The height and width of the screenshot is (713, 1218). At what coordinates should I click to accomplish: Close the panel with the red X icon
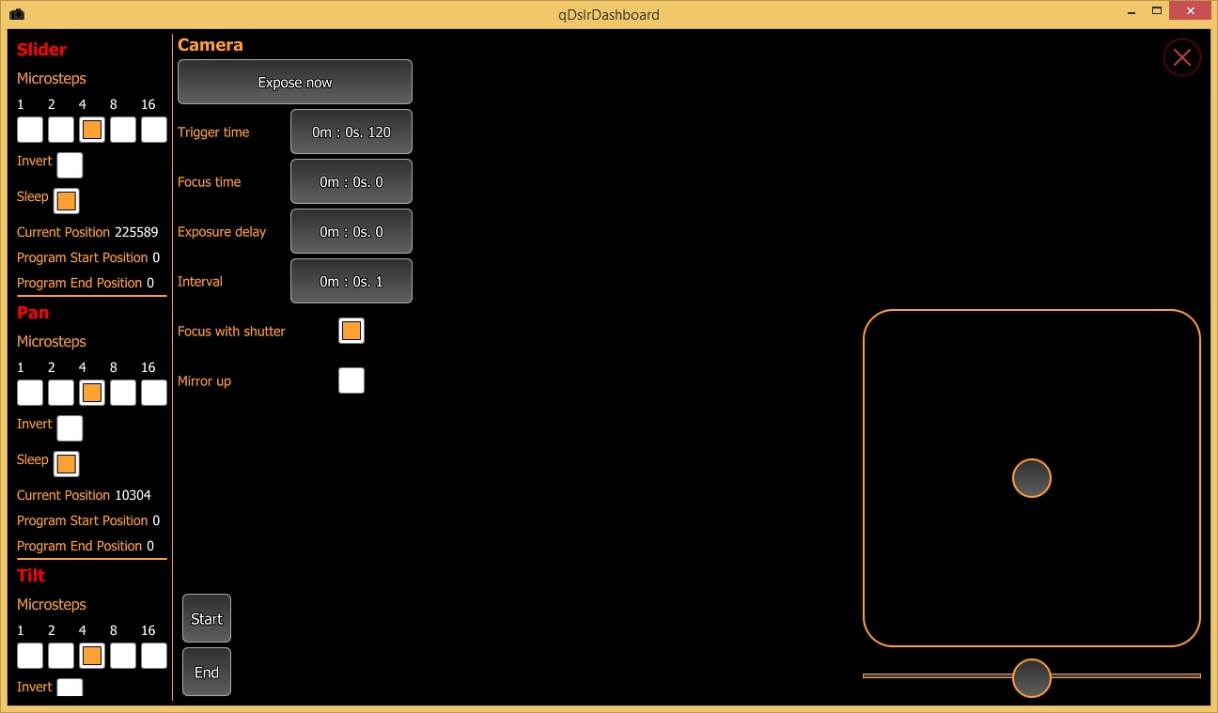click(1182, 57)
